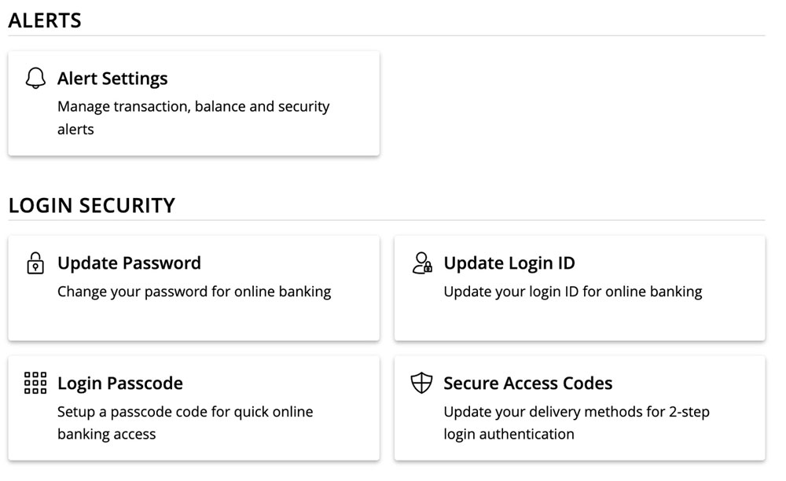The width and height of the screenshot is (786, 481).
Task: Click the user-lock icon beside Update Login ID
Action: click(x=422, y=263)
